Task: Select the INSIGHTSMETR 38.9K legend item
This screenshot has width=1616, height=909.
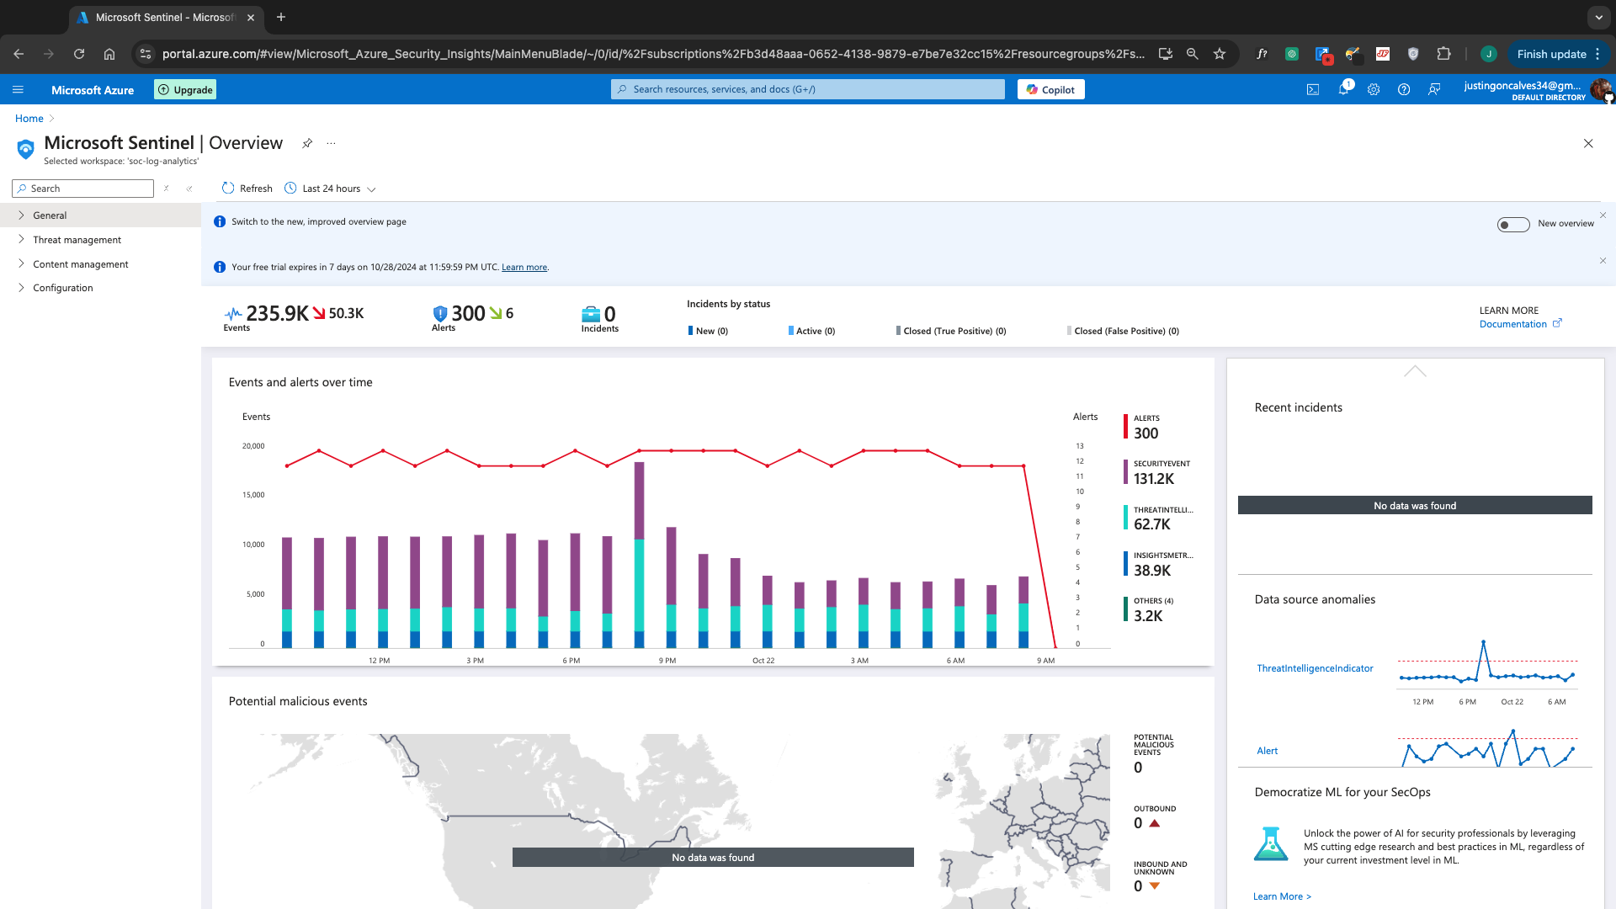Action: (1158, 564)
